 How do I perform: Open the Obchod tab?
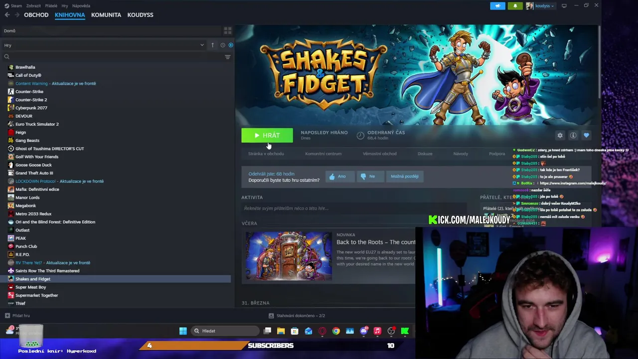coord(36,15)
